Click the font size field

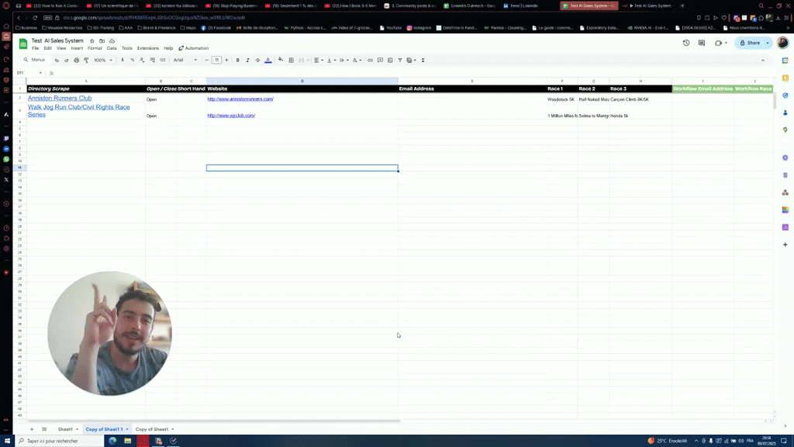217,61
